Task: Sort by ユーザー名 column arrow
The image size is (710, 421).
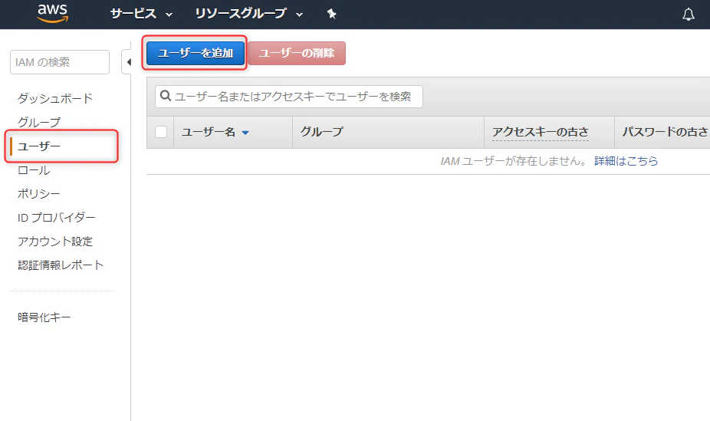Action: pyautogui.click(x=245, y=133)
